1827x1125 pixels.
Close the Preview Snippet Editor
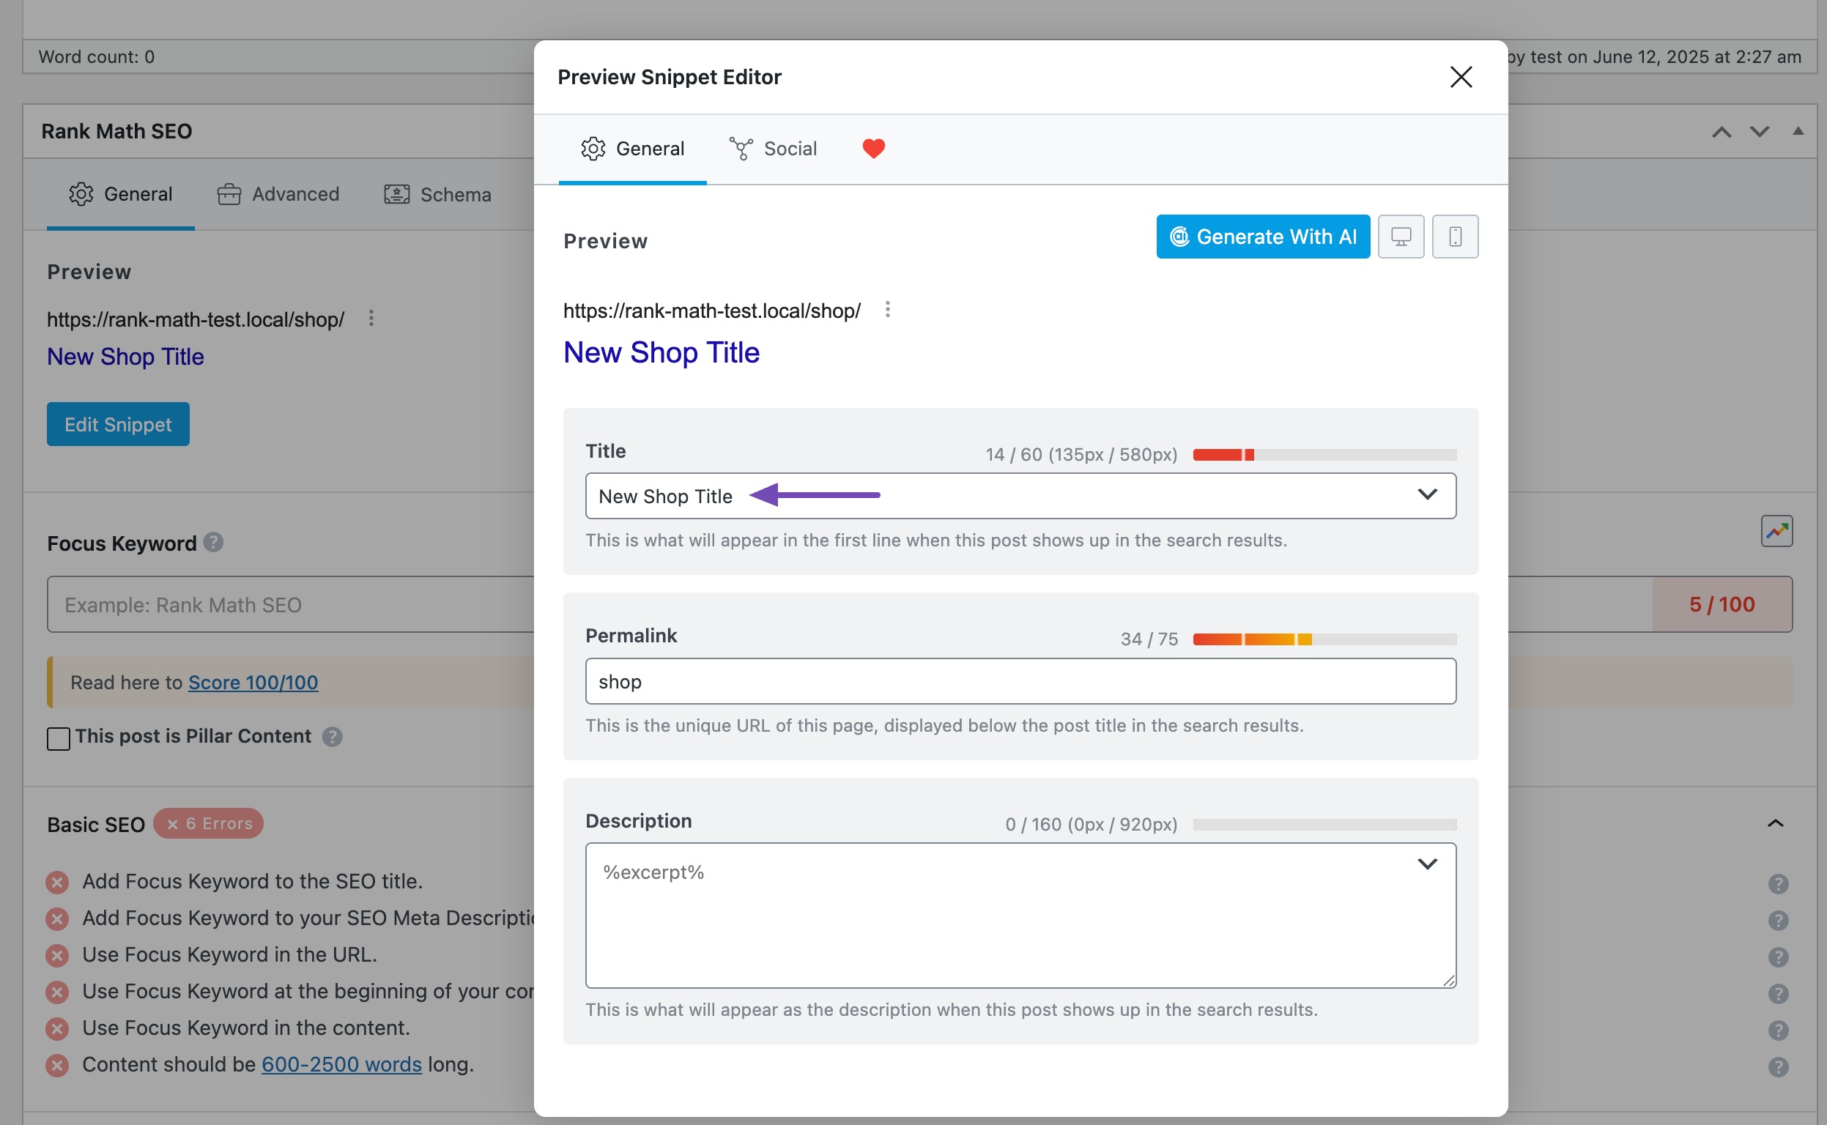[x=1460, y=77]
